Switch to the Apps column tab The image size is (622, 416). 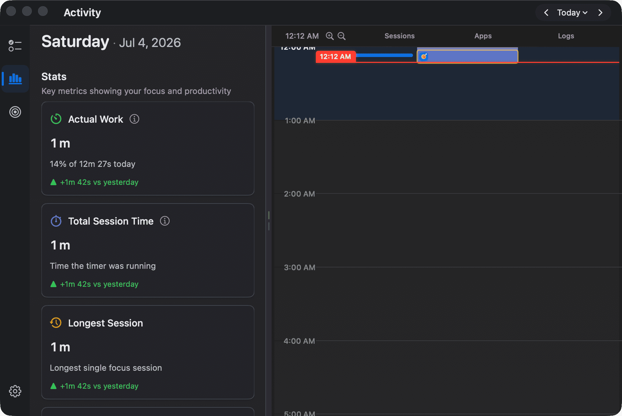coord(483,36)
